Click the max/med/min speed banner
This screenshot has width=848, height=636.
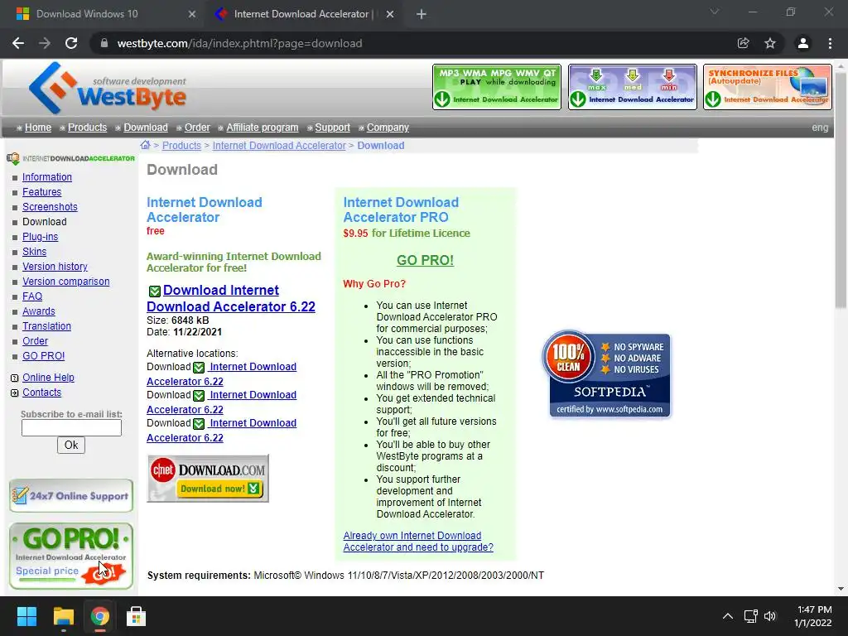[x=632, y=87]
